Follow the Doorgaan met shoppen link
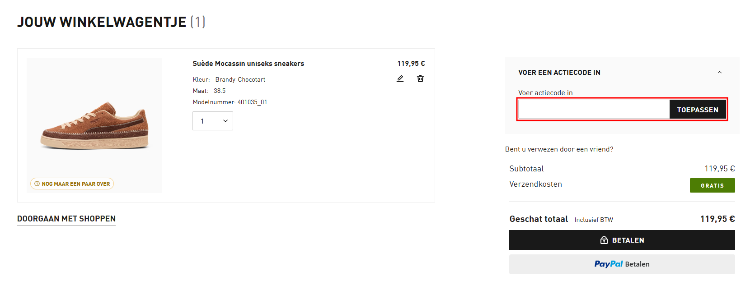 point(66,219)
